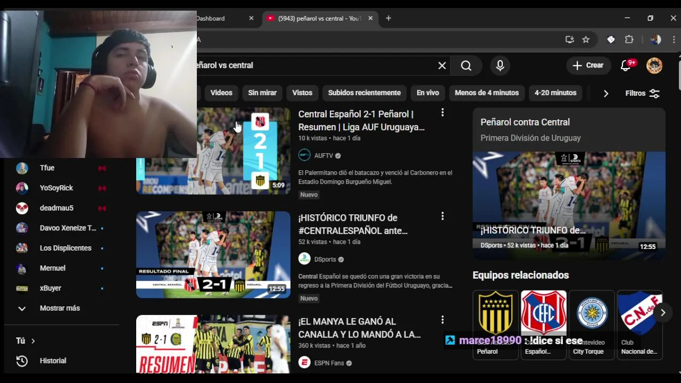Click the install app icon in address bar
This screenshot has width=681, height=383.
point(570,39)
